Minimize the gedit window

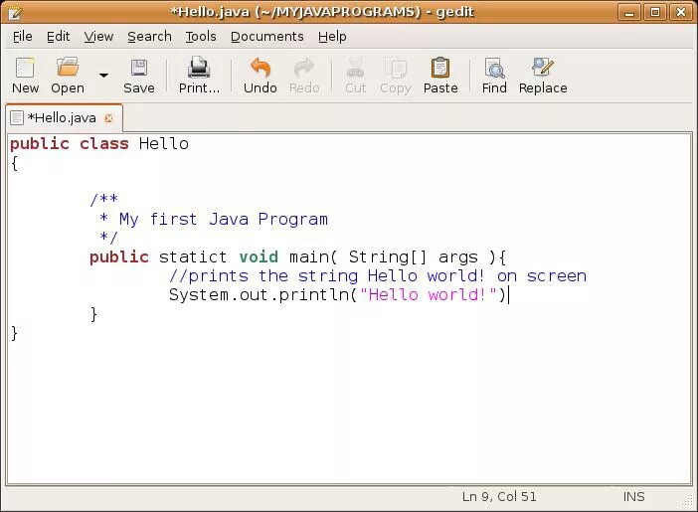[629, 13]
